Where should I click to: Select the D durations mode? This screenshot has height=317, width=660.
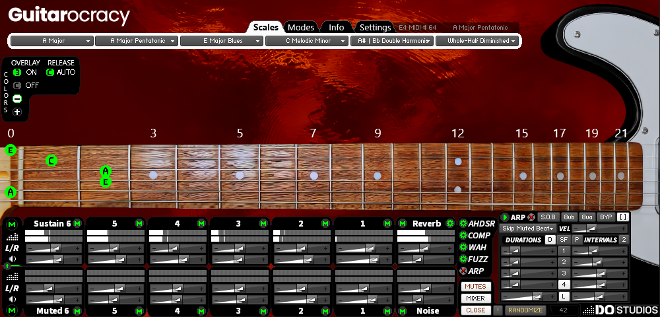pyautogui.click(x=550, y=240)
